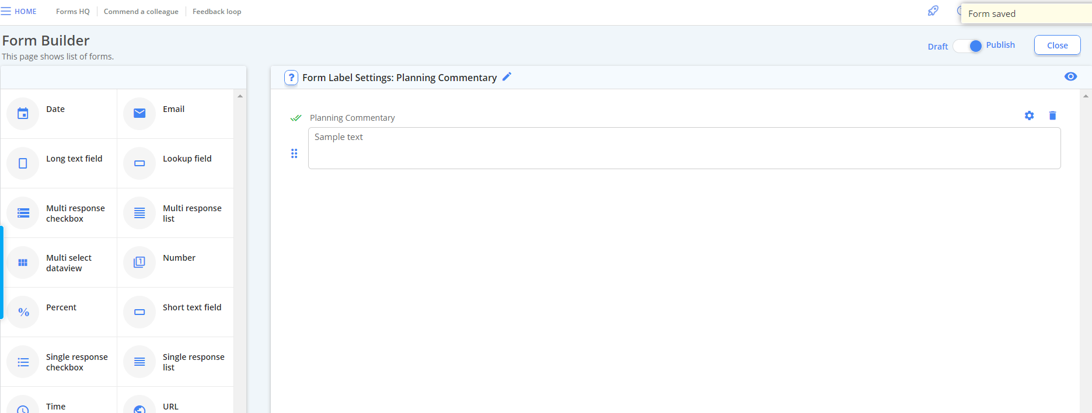Image resolution: width=1092 pixels, height=413 pixels.
Task: Select the Percent field icon
Action: [23, 312]
